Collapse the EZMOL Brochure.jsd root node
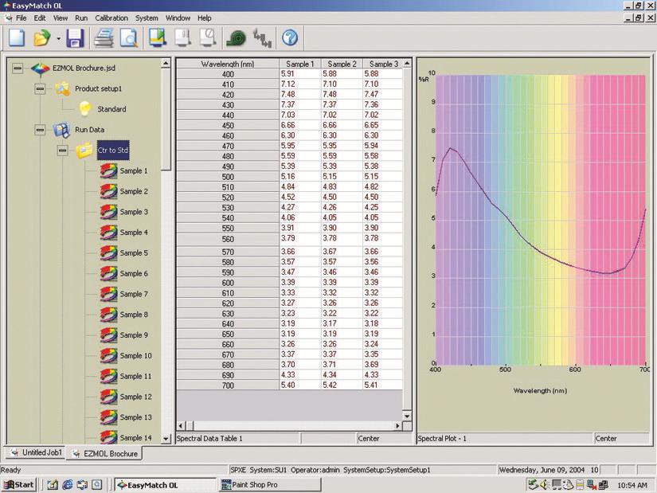657x493 pixels. pyautogui.click(x=18, y=68)
